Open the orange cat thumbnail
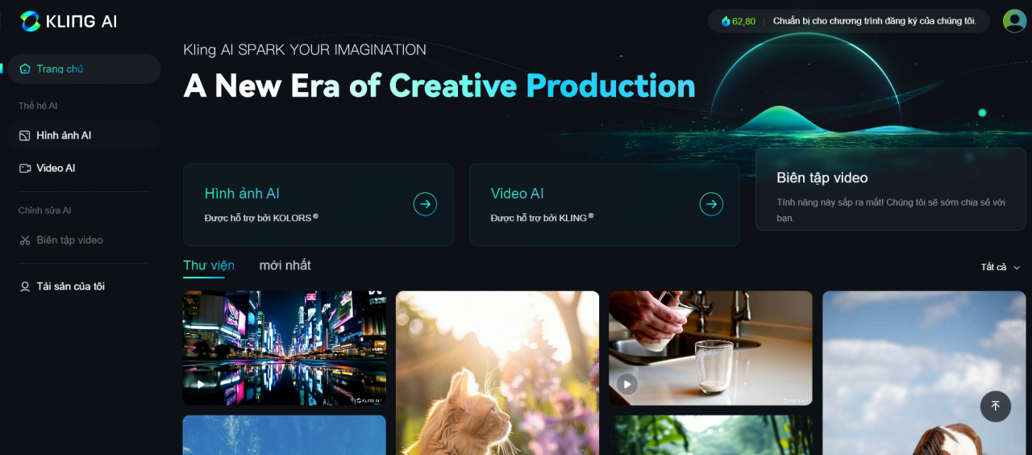Image resolution: width=1032 pixels, height=455 pixels. click(497, 373)
